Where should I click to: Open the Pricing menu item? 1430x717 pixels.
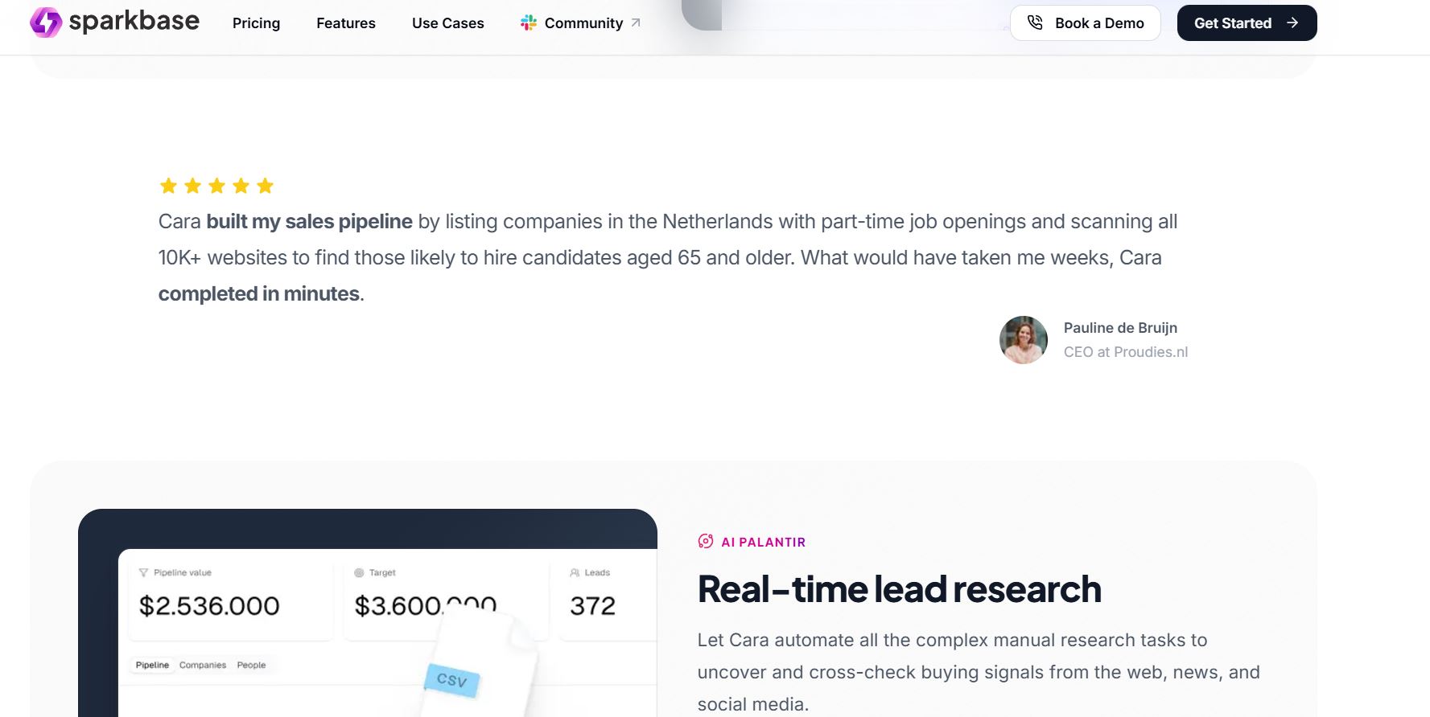click(x=256, y=23)
